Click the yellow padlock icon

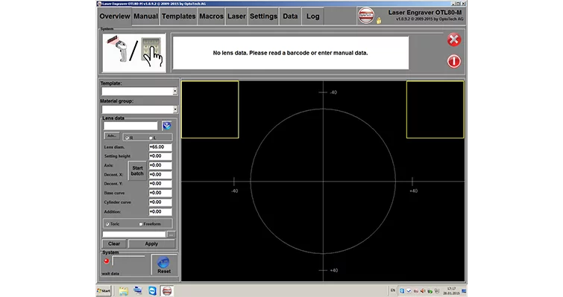[x=379, y=21]
